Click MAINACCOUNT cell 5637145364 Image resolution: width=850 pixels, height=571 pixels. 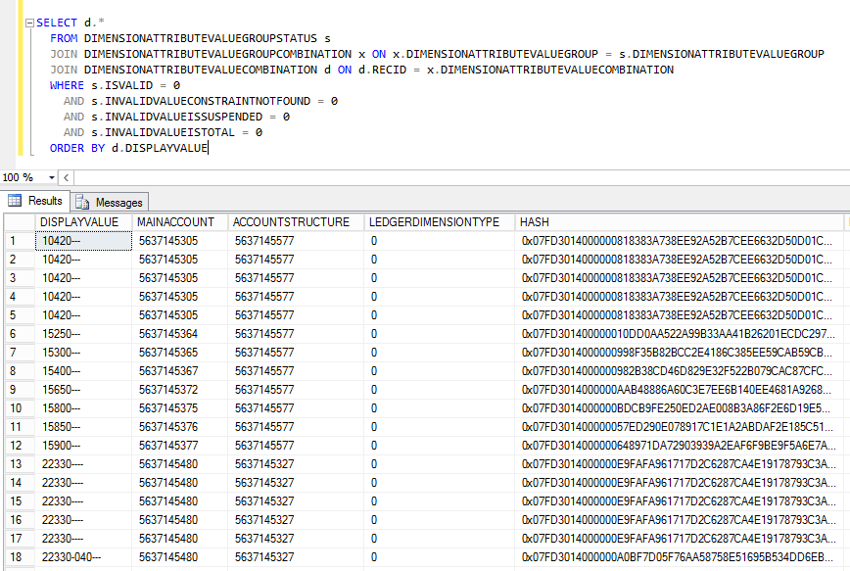(180, 333)
